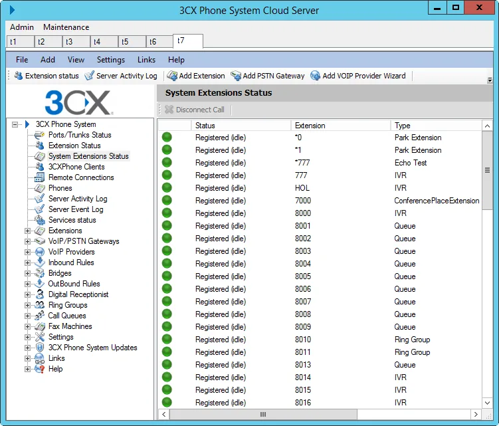Open the Maintenance menu

click(66, 27)
